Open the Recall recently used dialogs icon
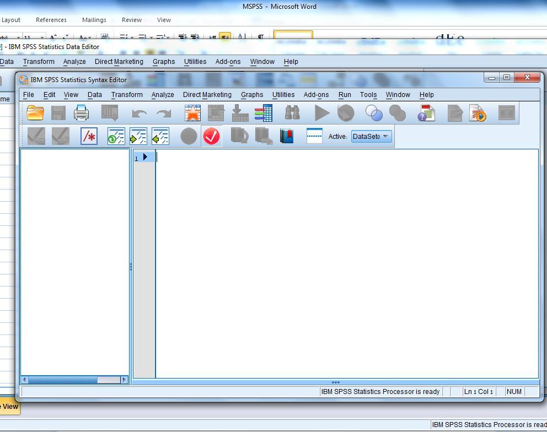The height and width of the screenshot is (432, 547). pyautogui.click(x=110, y=113)
